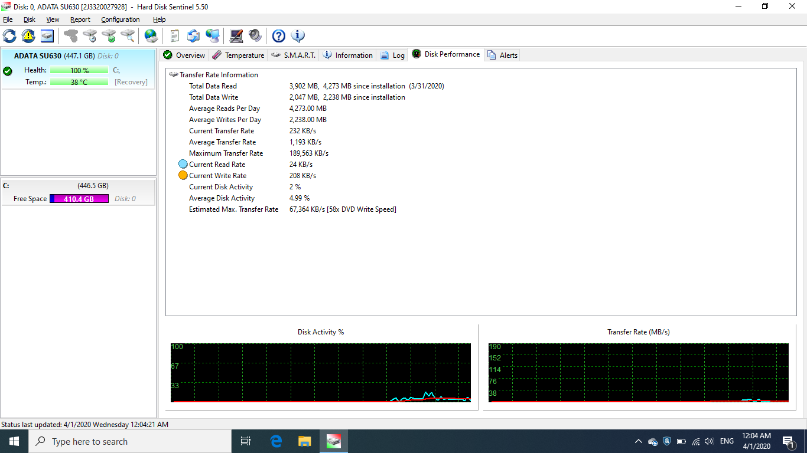Open the report notepad toolbar icon
Image resolution: width=807 pixels, height=453 pixels.
[174, 36]
